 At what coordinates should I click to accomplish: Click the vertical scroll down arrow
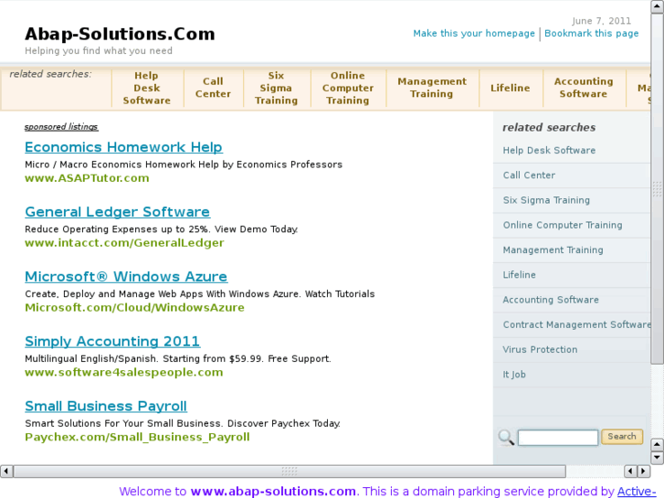pyautogui.click(x=657, y=457)
